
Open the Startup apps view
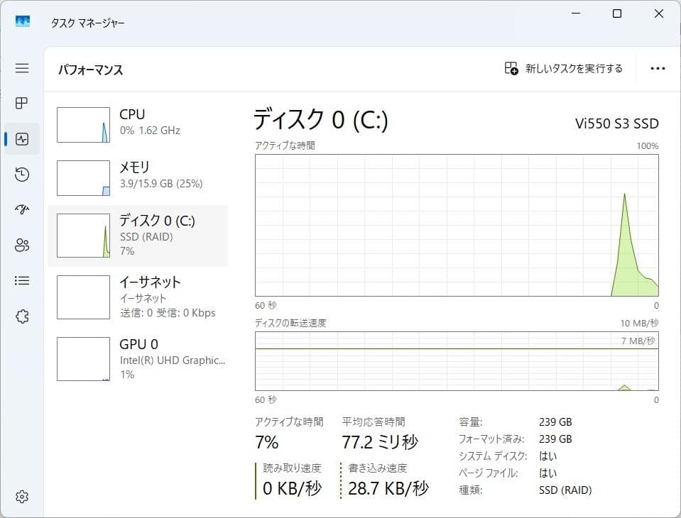[21, 209]
